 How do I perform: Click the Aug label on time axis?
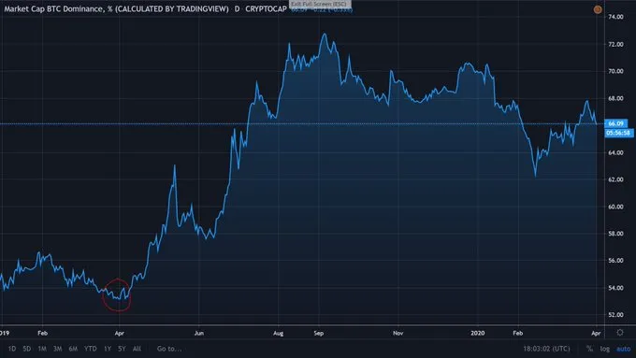[279, 333]
